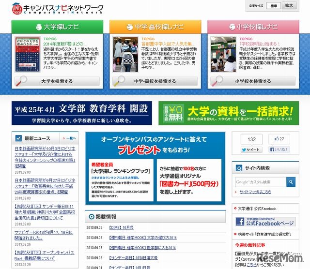
Task: Open 【サンデー毎日】9月1日号 listing
Action: click(130, 267)
